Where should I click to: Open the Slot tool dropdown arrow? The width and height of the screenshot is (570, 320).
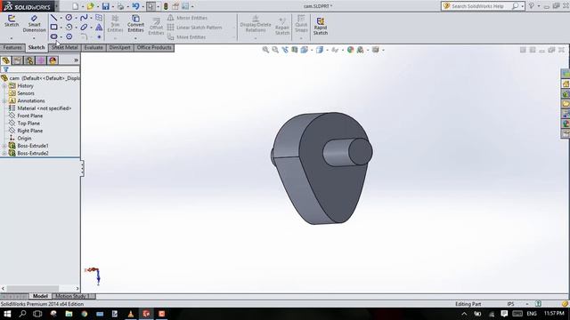coord(61,37)
